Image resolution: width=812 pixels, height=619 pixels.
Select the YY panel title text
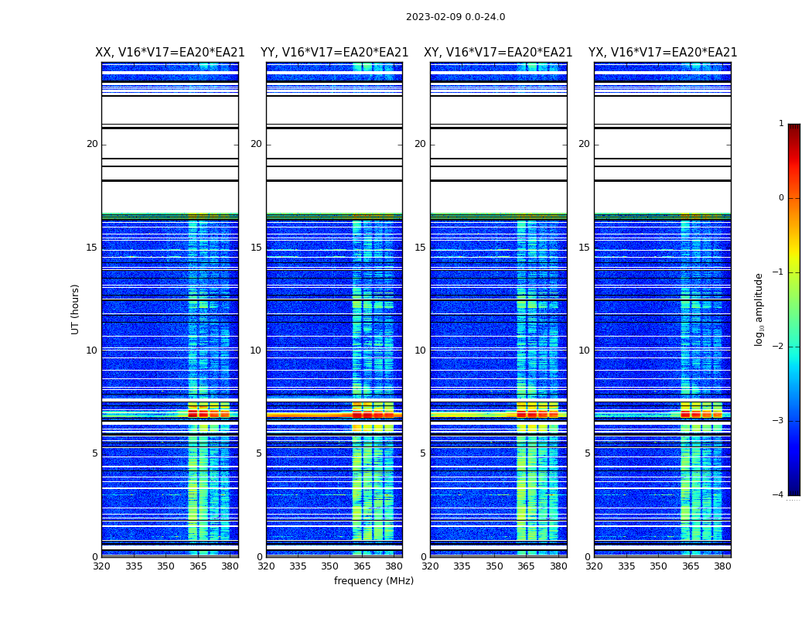pos(334,53)
